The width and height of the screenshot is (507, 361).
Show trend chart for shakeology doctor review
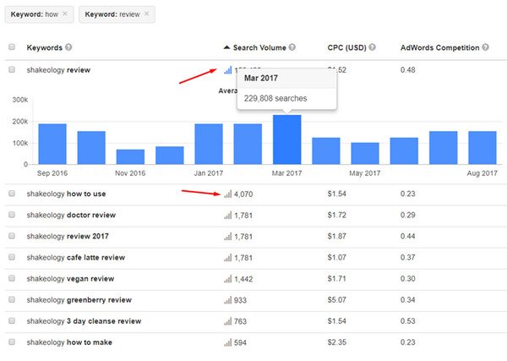tap(228, 216)
